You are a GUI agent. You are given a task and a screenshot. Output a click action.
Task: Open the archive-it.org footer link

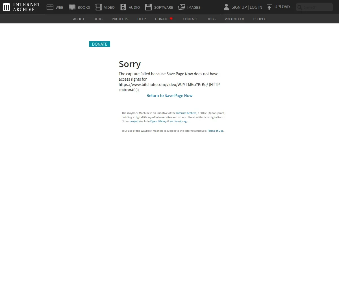coord(178,121)
